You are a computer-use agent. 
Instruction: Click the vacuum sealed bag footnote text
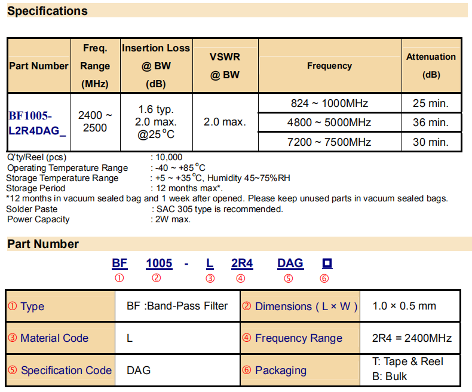(227, 198)
